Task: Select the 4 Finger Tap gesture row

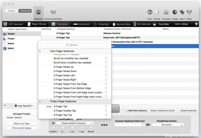Action: pyautogui.click(x=120, y=37)
